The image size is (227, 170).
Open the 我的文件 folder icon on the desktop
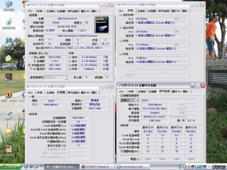tap(9, 60)
